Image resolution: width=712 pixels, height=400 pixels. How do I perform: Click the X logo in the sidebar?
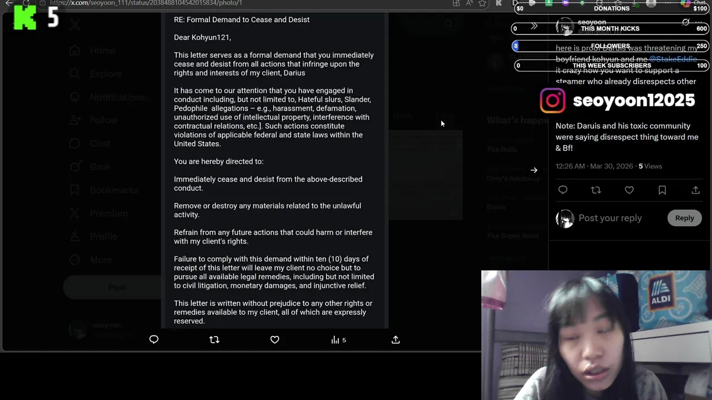click(x=75, y=24)
